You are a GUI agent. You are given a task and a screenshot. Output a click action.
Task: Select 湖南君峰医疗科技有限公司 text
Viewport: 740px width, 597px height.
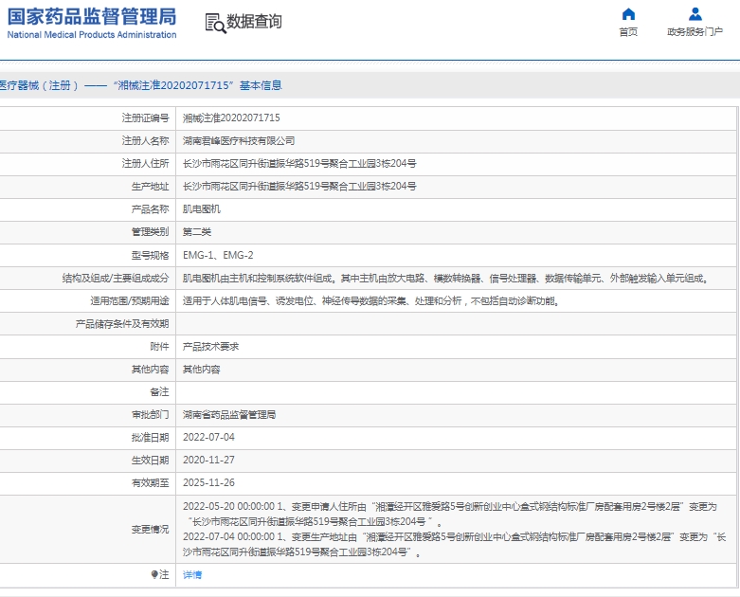pos(239,140)
